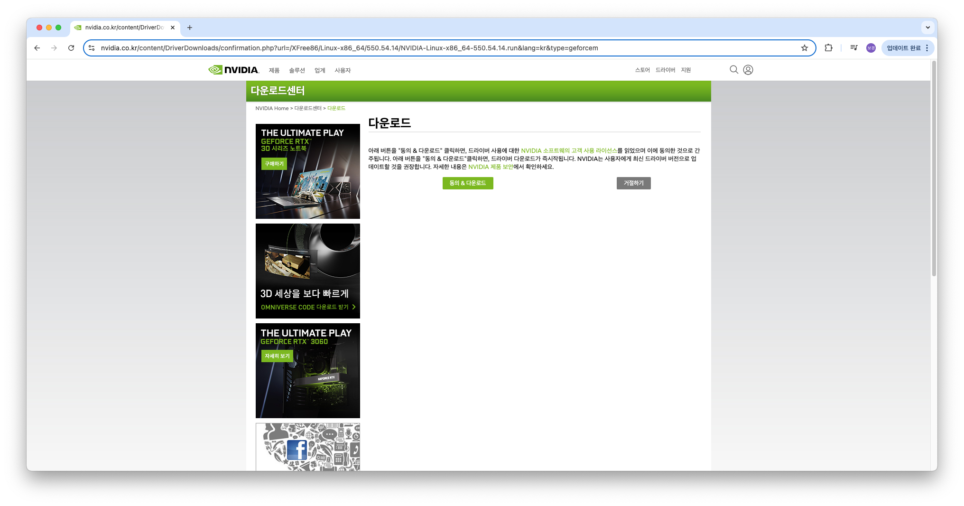Click the 3D 세상을 보다 빠르게 banner image
The width and height of the screenshot is (964, 506).
(x=308, y=271)
